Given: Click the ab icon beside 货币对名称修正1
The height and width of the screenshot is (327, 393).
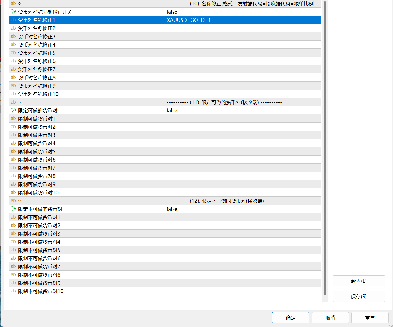Looking at the screenshot, I should (13, 20).
